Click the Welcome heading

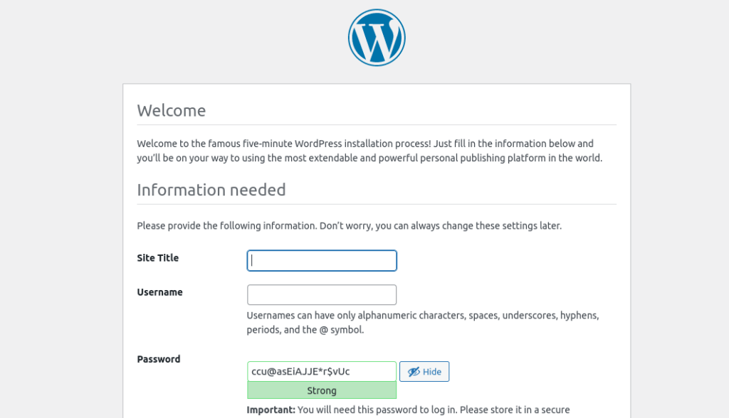tap(171, 110)
